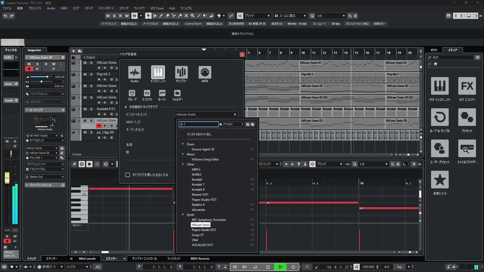Viewport: 484px width, 272px height.
Task: Enable keep dialog open checkbox
Action: pyautogui.click(x=128, y=175)
